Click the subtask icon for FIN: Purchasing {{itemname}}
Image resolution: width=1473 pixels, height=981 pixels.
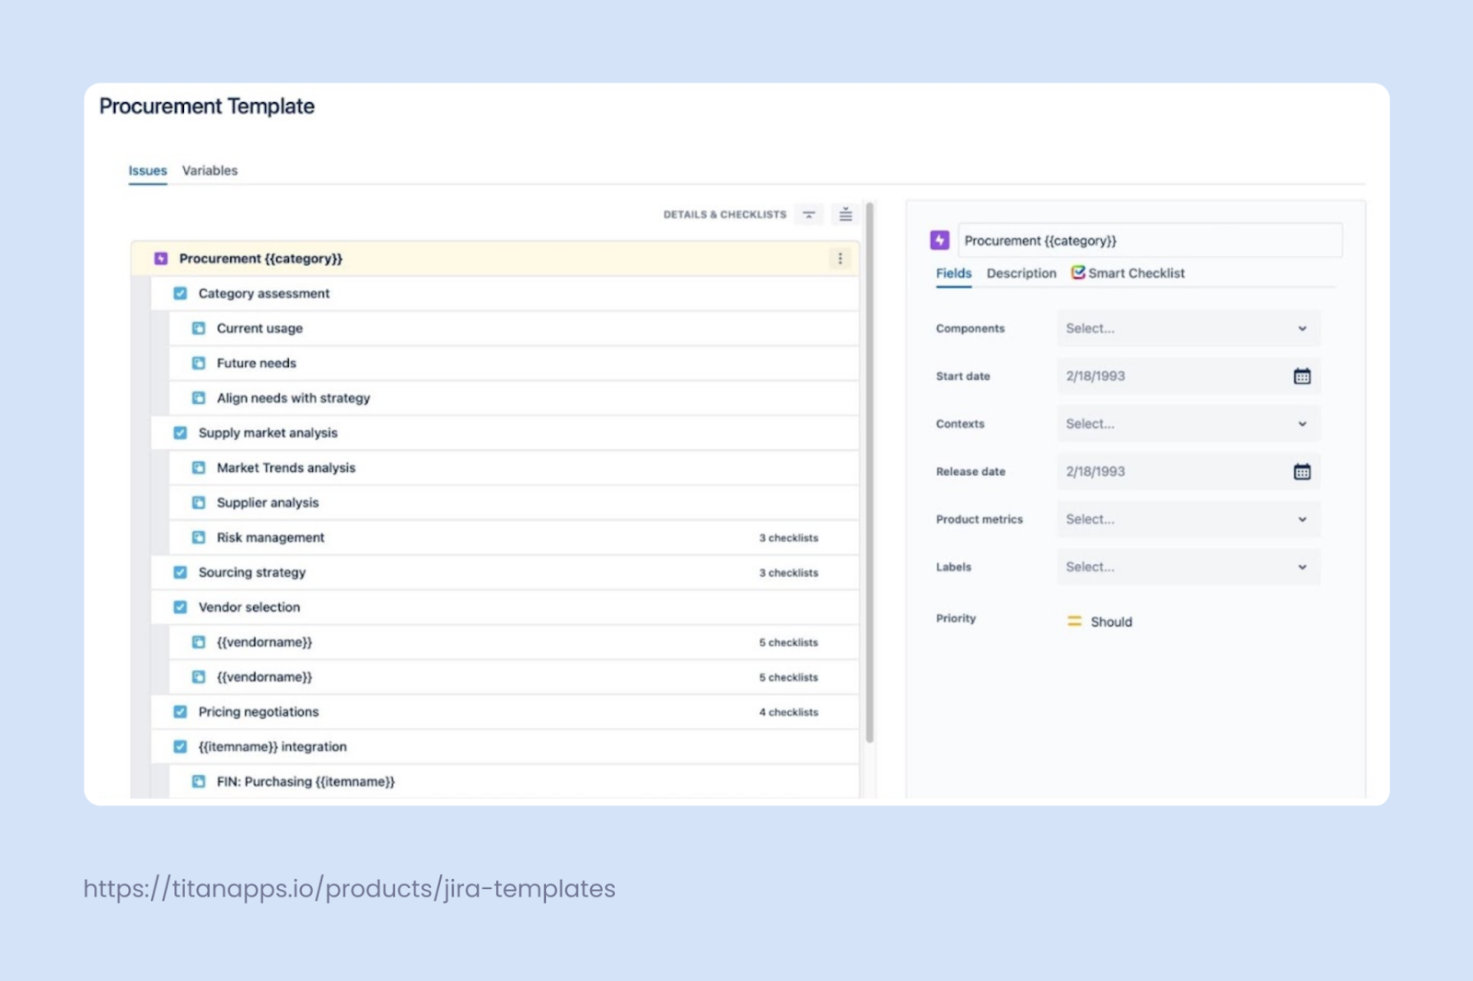[x=198, y=781]
